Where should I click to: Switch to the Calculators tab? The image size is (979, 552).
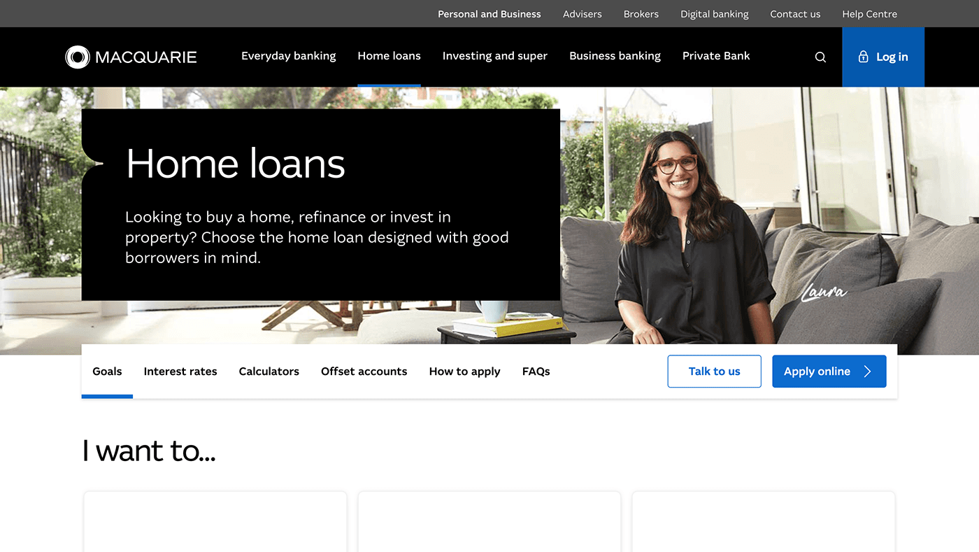[x=269, y=371]
